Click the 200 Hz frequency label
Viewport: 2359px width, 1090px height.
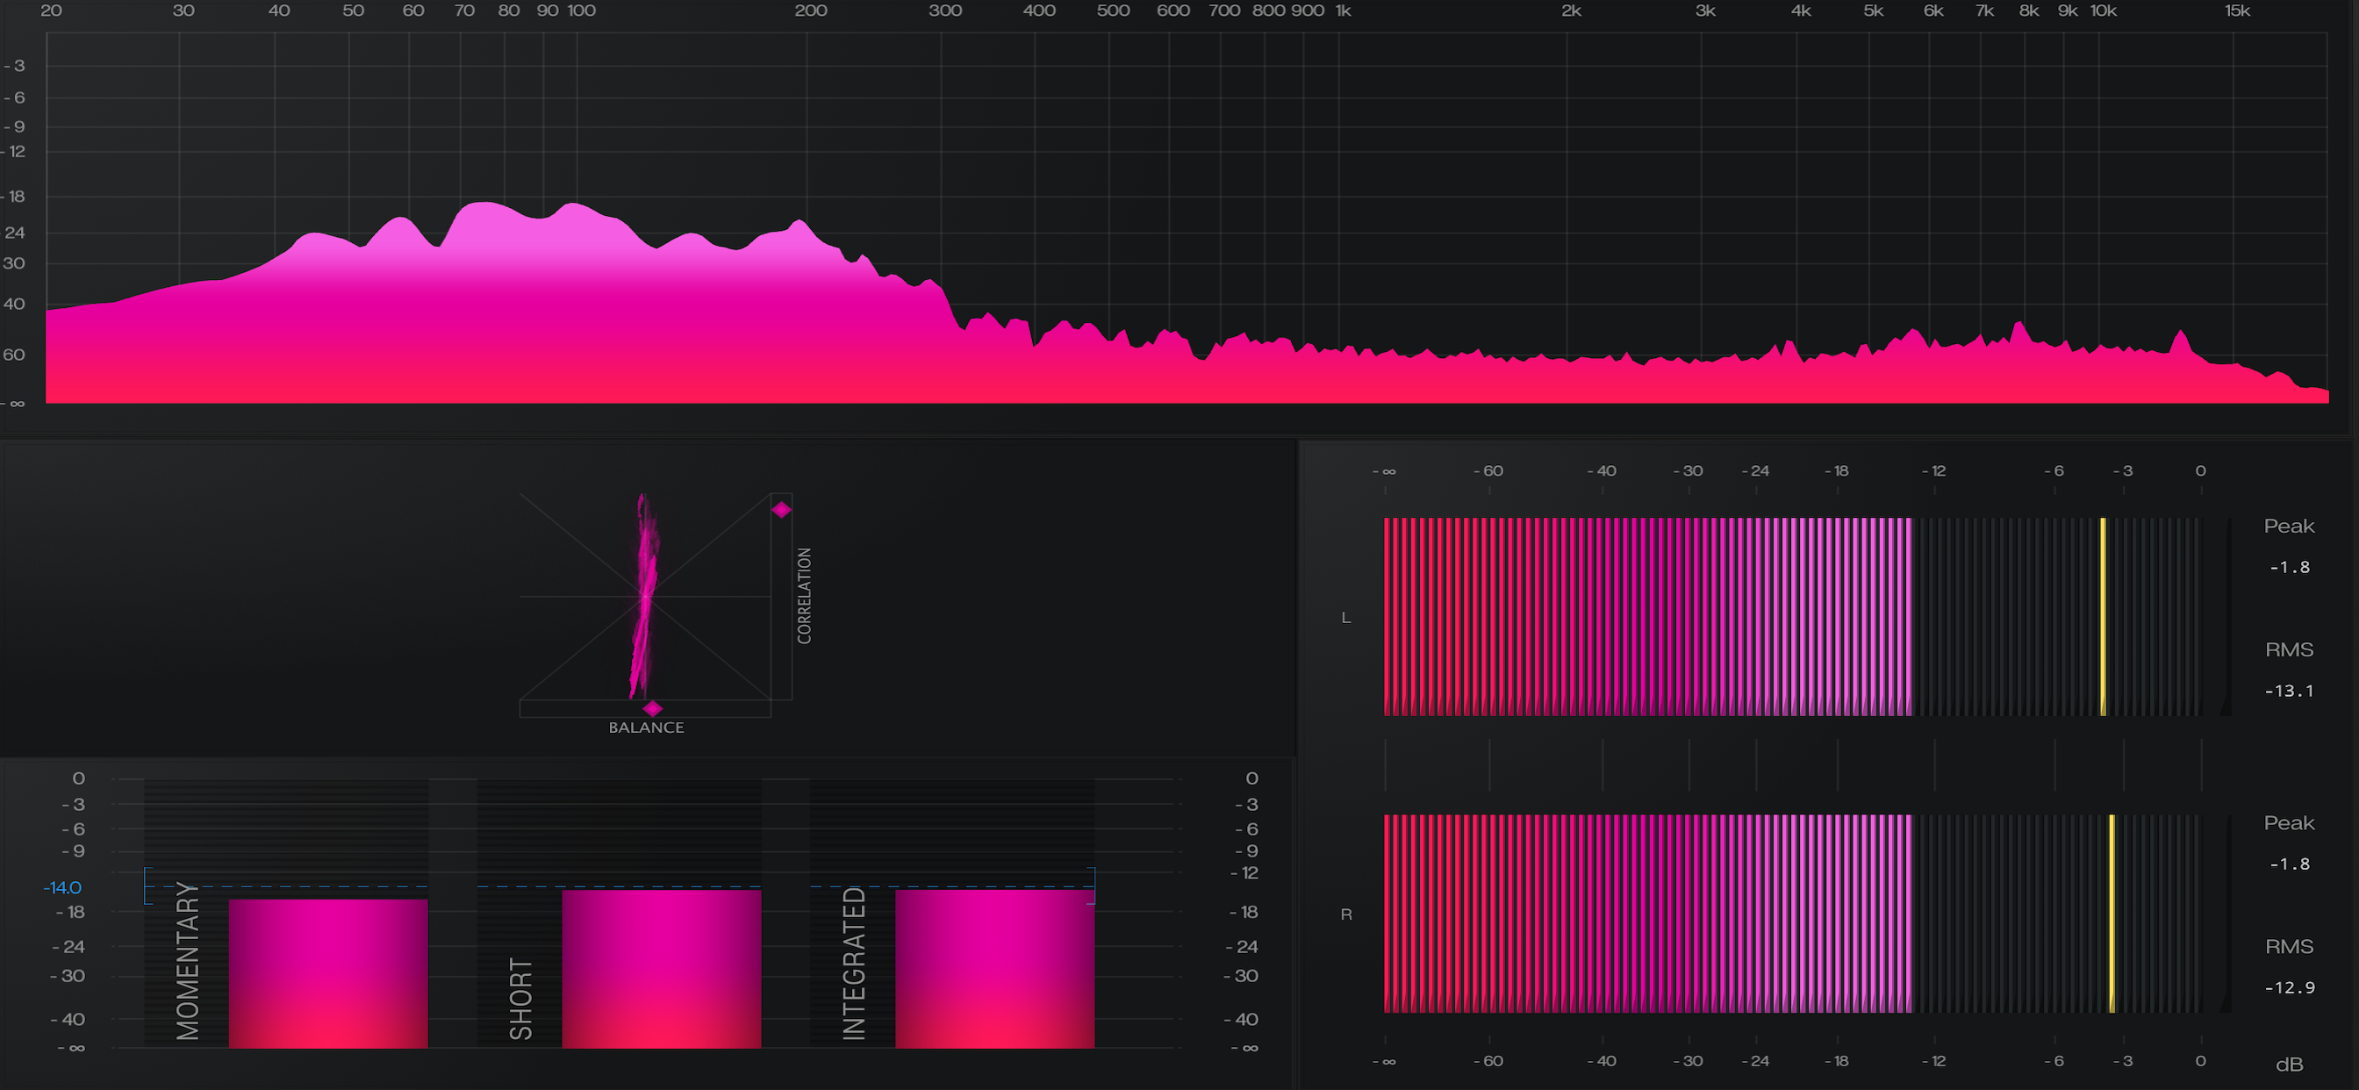[810, 11]
